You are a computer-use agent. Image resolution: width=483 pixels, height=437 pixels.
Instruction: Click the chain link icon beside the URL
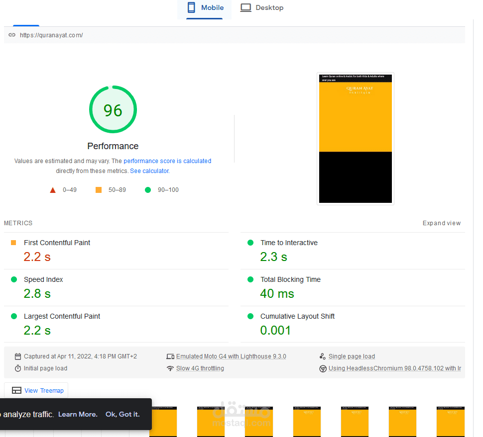[11, 35]
